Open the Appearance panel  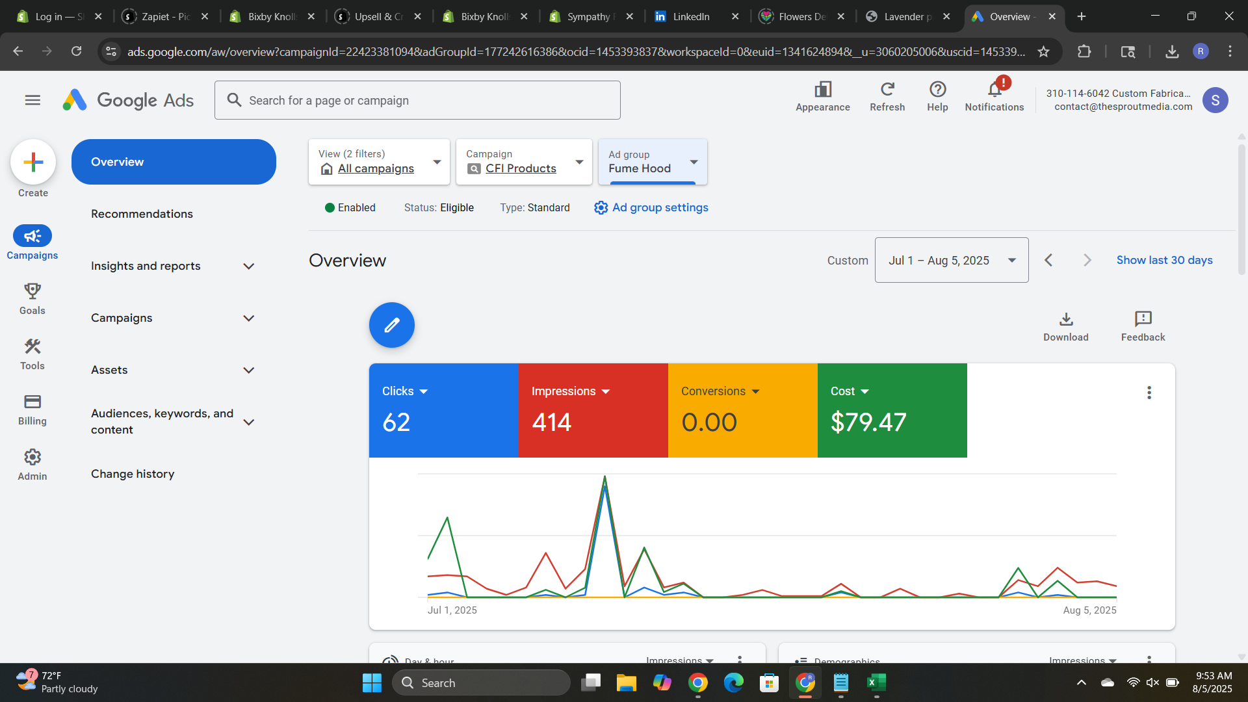(x=822, y=96)
